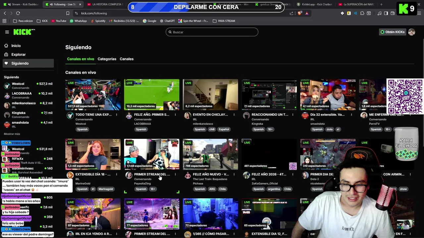Open the Recibidos Gmail bookmark
Viewport: 424px width, 238px height.
124,21
